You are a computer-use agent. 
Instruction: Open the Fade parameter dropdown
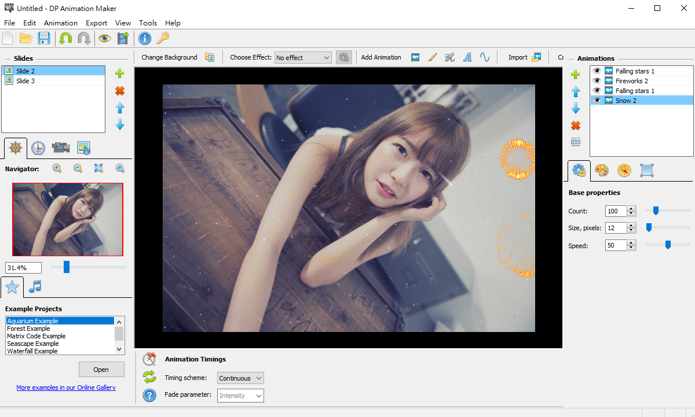240,396
